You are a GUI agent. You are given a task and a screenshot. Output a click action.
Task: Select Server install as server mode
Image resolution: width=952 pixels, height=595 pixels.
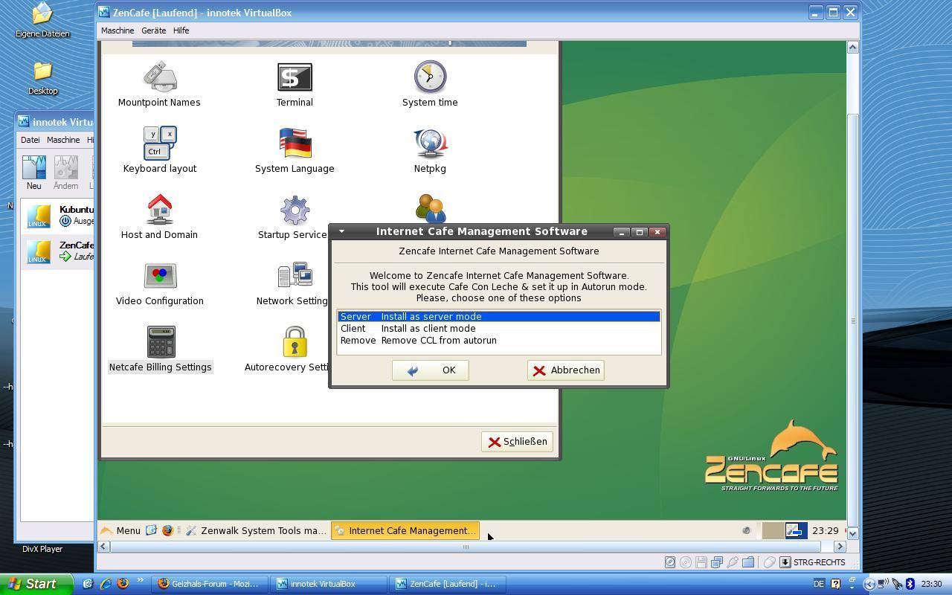(x=499, y=317)
